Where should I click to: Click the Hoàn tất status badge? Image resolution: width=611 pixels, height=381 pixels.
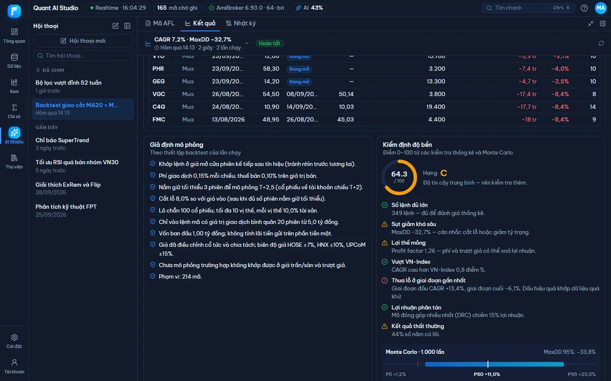click(x=269, y=43)
